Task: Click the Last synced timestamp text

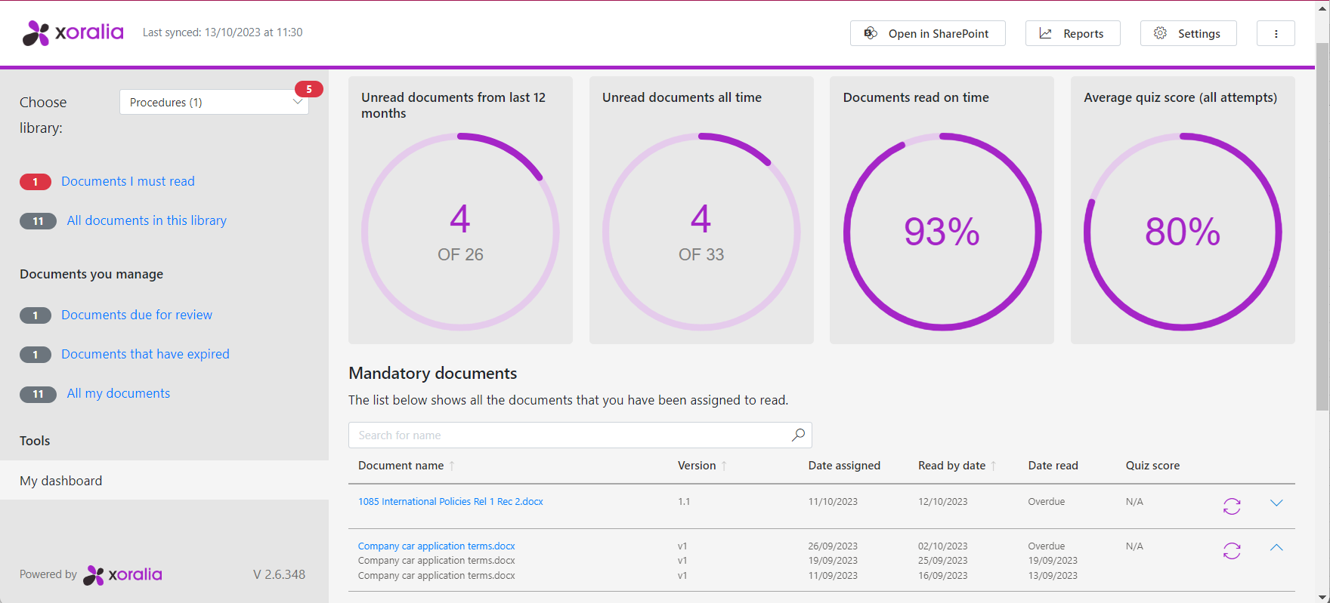Action: click(x=222, y=32)
